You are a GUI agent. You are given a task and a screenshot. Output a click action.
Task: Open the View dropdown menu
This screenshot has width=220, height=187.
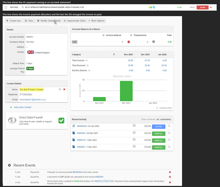point(30,21)
